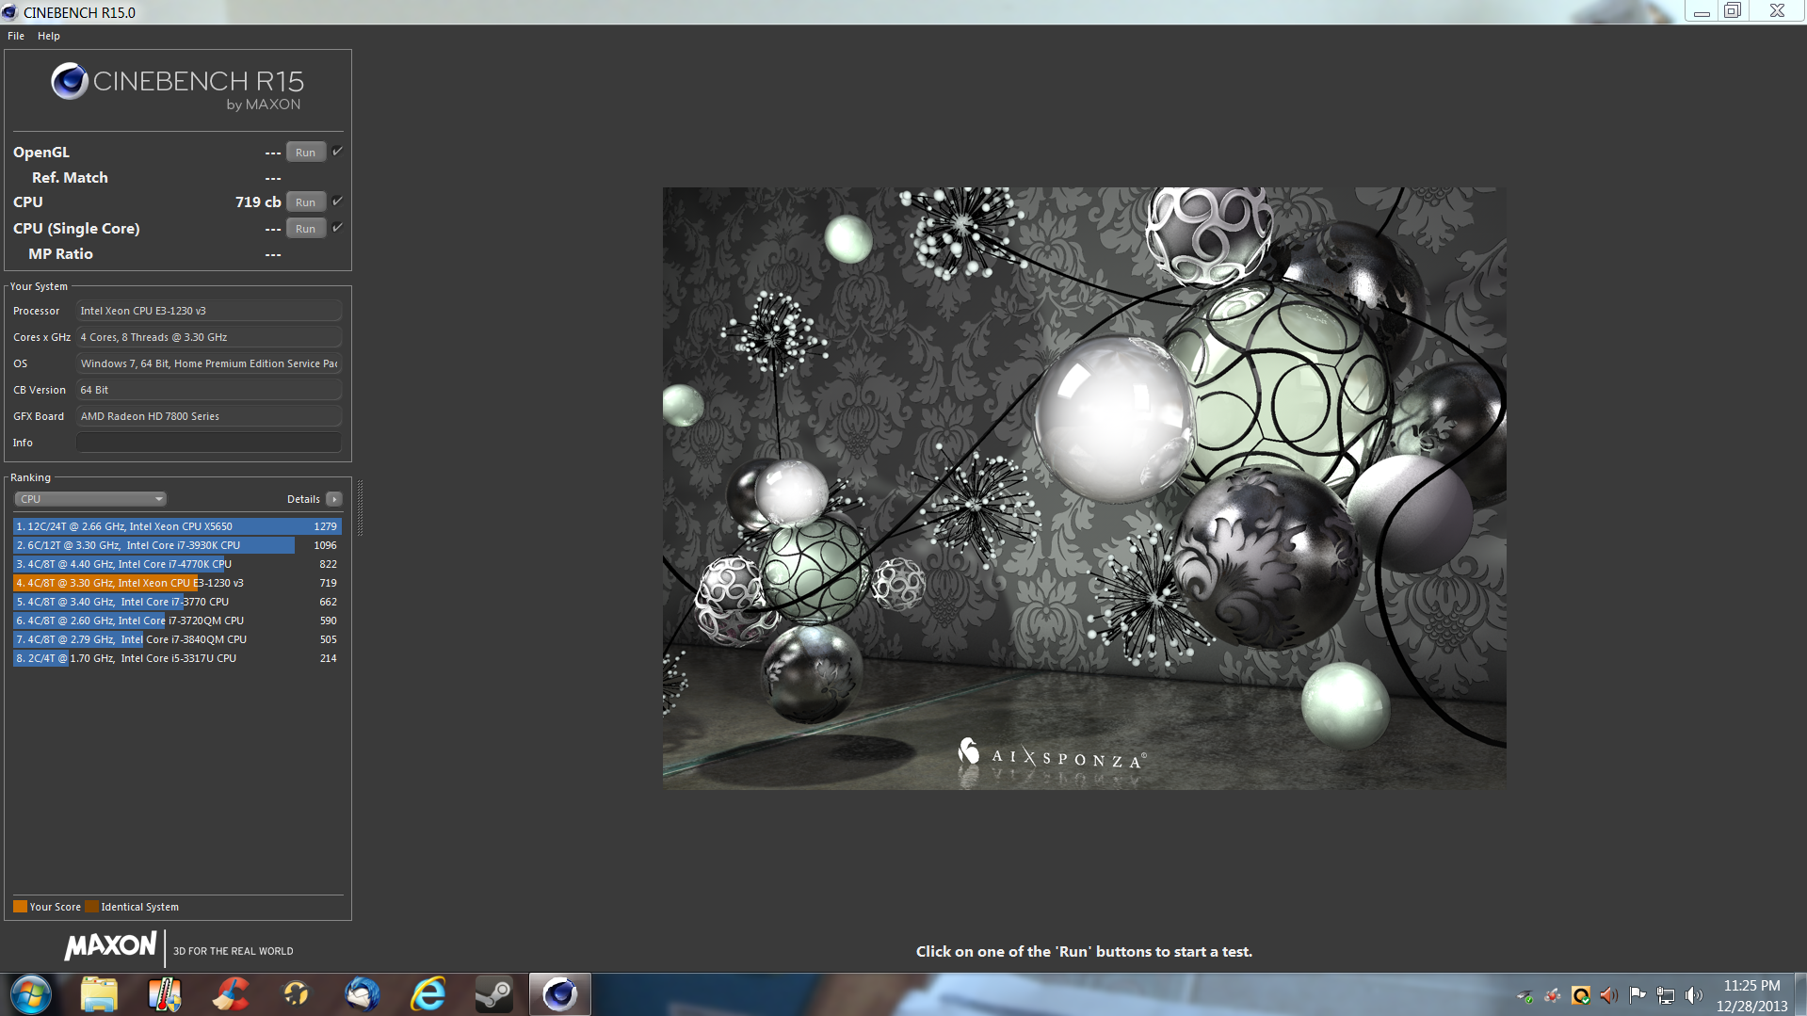Image resolution: width=1807 pixels, height=1016 pixels.
Task: Run the CPU benchmark test
Action: [x=305, y=202]
